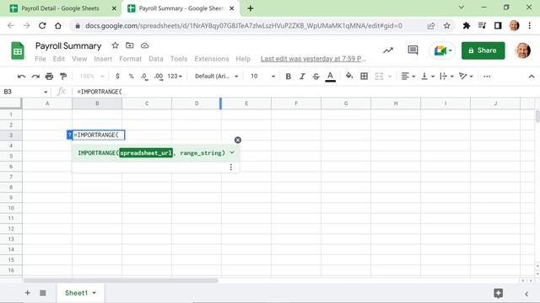
Task: Format as percent
Action: [x=132, y=77]
